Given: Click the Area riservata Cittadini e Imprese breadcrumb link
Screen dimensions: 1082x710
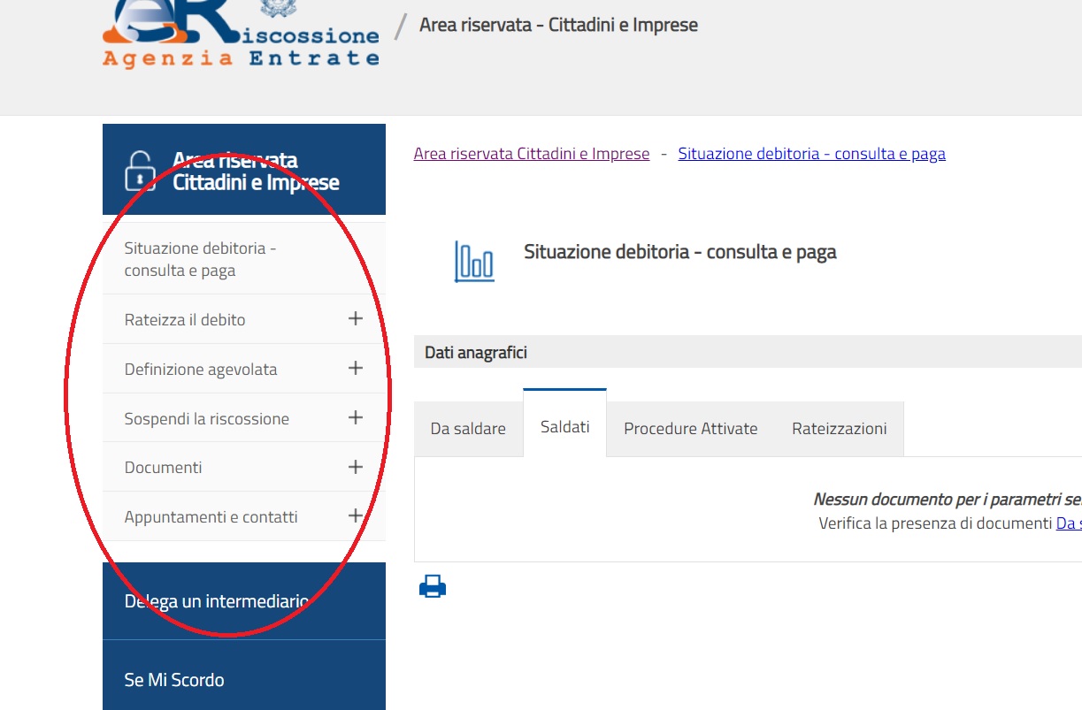Looking at the screenshot, I should click(531, 153).
